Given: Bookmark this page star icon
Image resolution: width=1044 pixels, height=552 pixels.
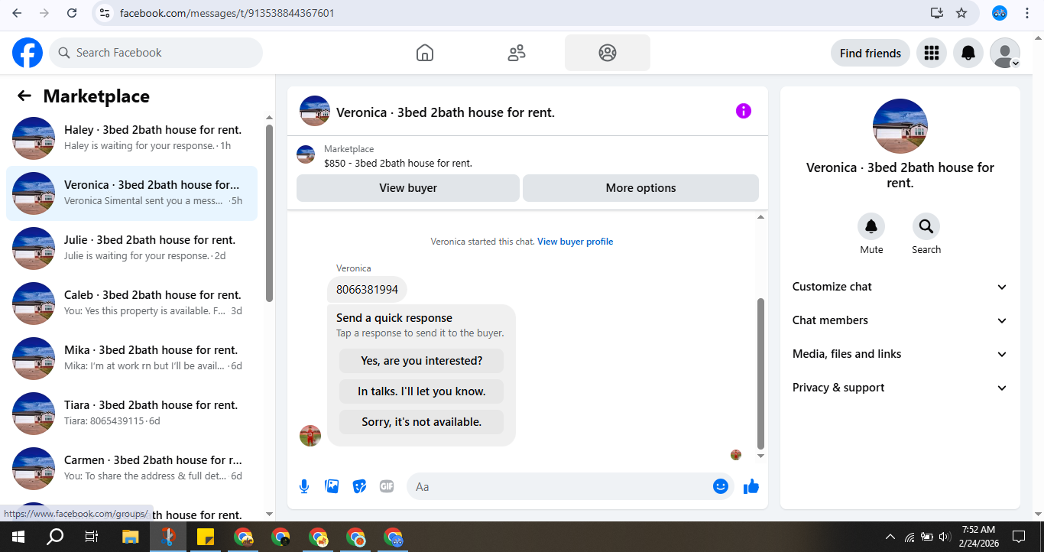Looking at the screenshot, I should click(961, 13).
